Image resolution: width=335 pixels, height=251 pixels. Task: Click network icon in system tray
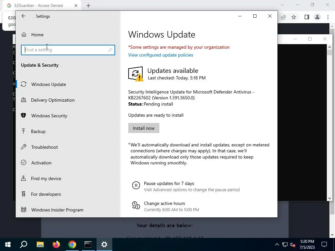tap(285, 244)
